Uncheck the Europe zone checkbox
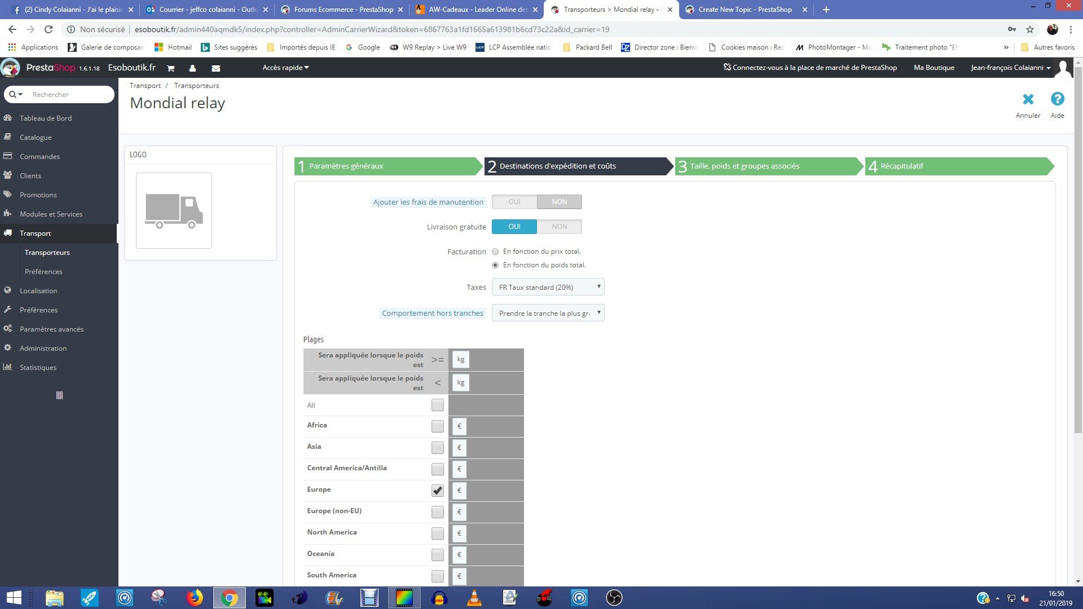Viewport: 1083px width, 609px height. (437, 491)
